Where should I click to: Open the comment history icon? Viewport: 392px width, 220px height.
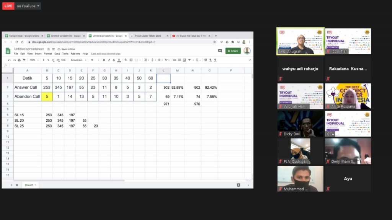coord(220,51)
